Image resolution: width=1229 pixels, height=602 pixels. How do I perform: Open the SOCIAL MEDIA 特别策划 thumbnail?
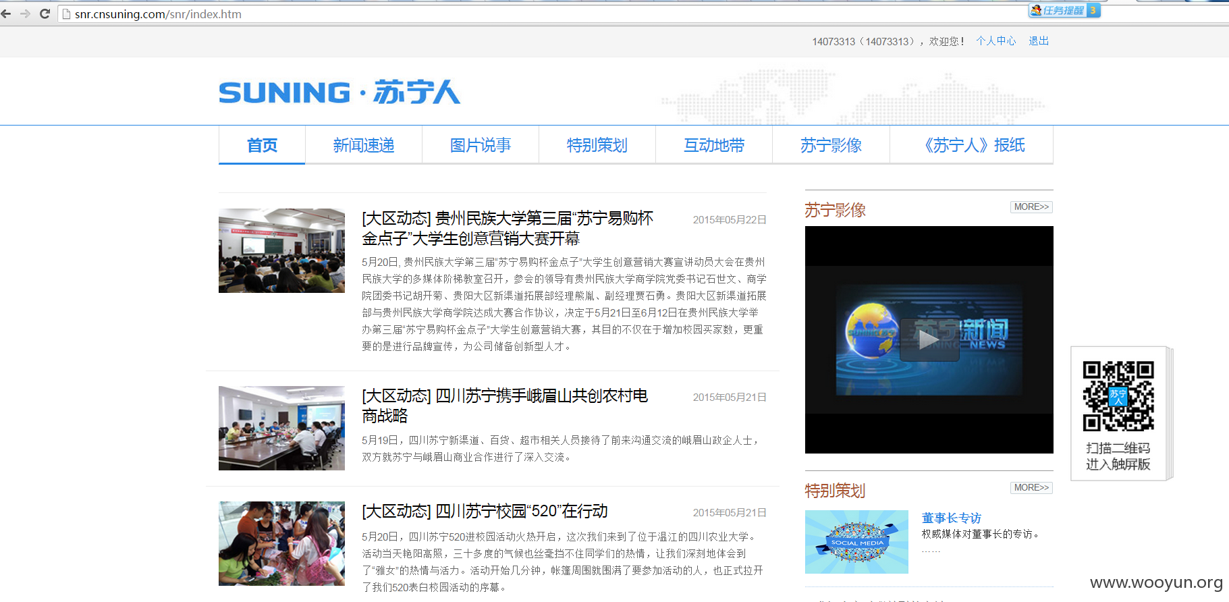pyautogui.click(x=856, y=542)
